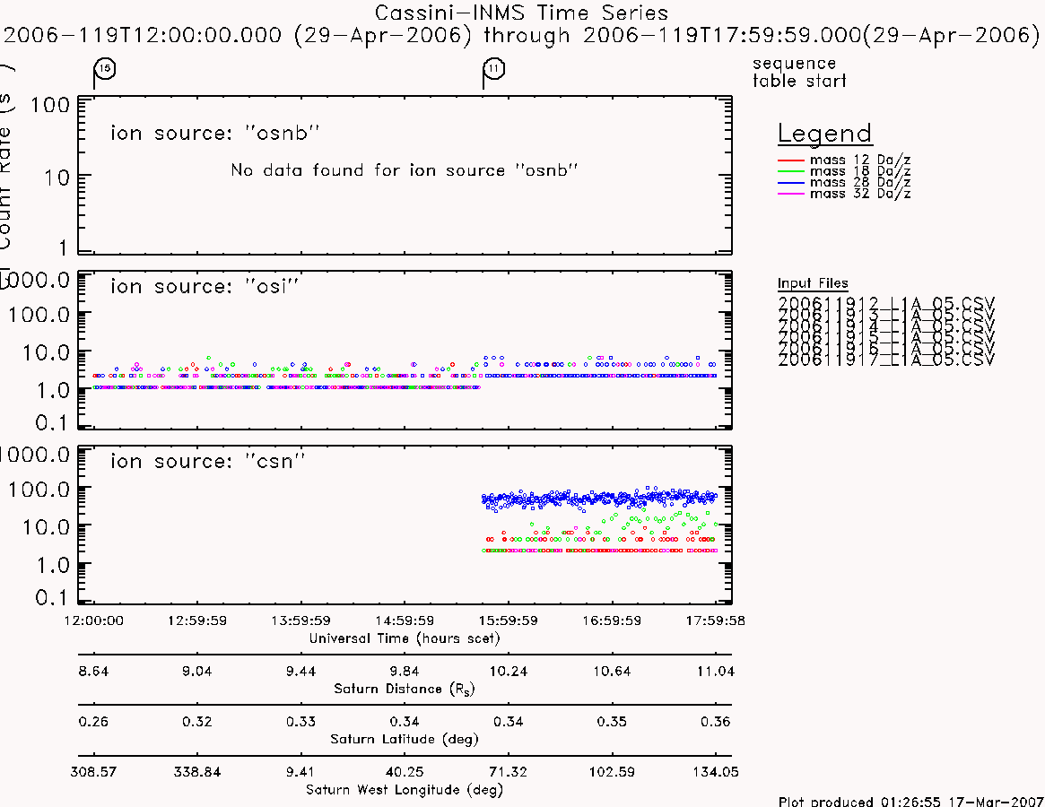The image size is (1045, 807).
Task: Click 'Saturn West Longitude (deg)' axis title
Action: pyautogui.click(x=405, y=790)
